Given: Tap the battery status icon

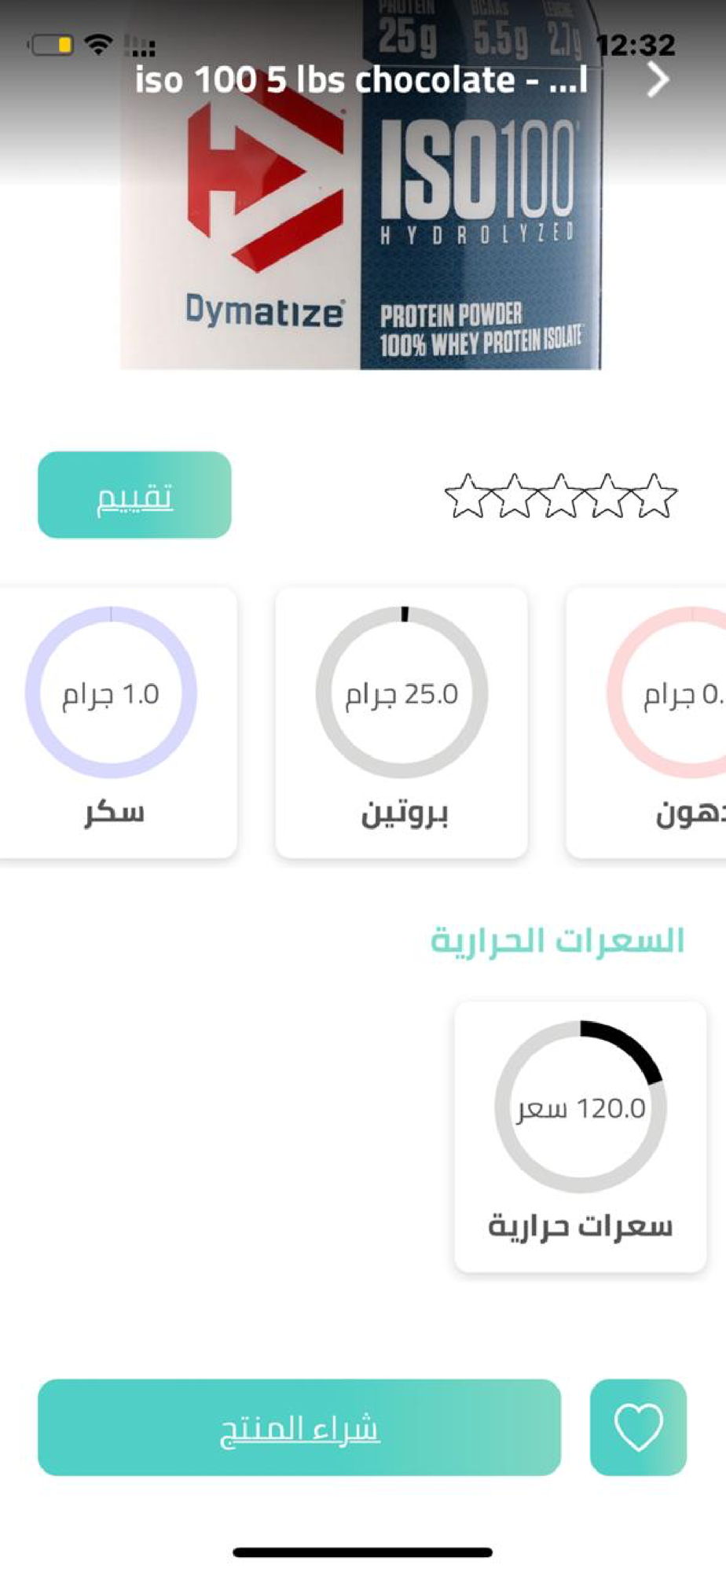Looking at the screenshot, I should [52, 45].
